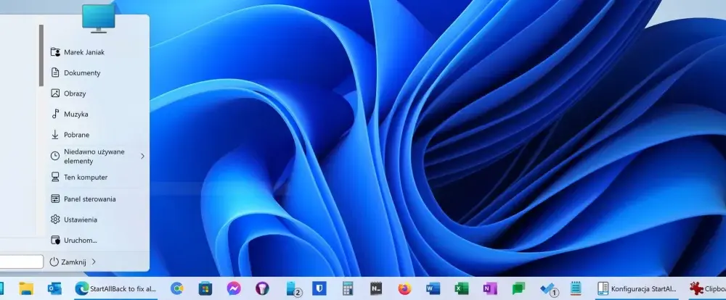Image resolution: width=726 pixels, height=300 pixels.
Task: Click the Start menu search field
Action: pos(21,262)
